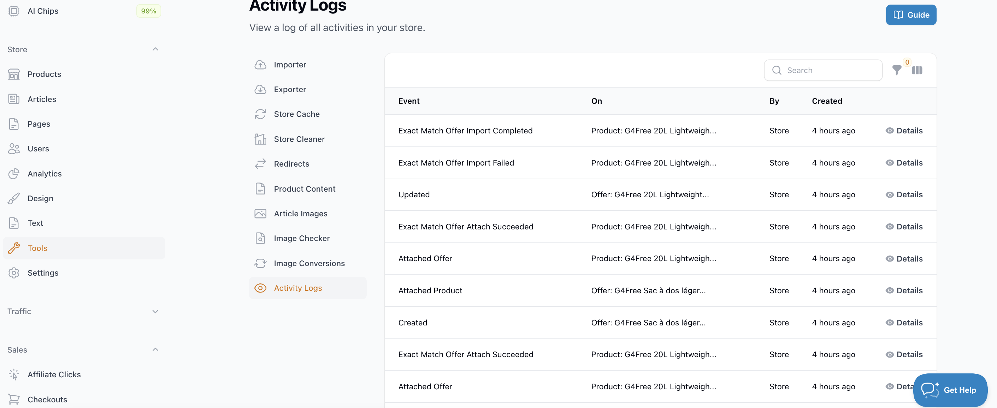Click the Image Checker icon
Viewport: 997px width, 408px height.
click(x=260, y=238)
